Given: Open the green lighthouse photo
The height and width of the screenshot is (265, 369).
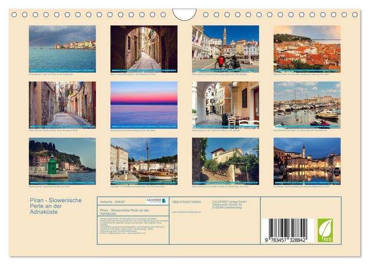Looking at the screenshot, I should 62,161.
